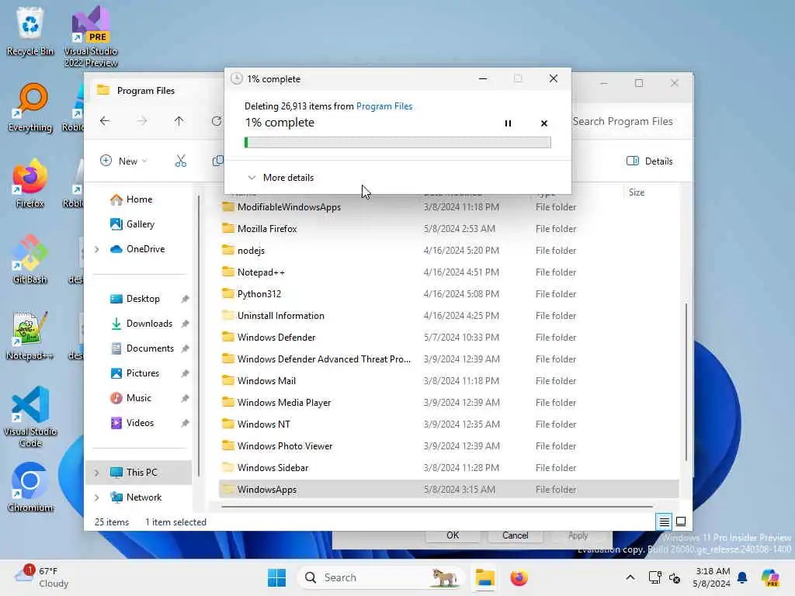Screen dimensions: 795x596
Task: Click Cancel in the properties dialog behind
Action: 516,535
